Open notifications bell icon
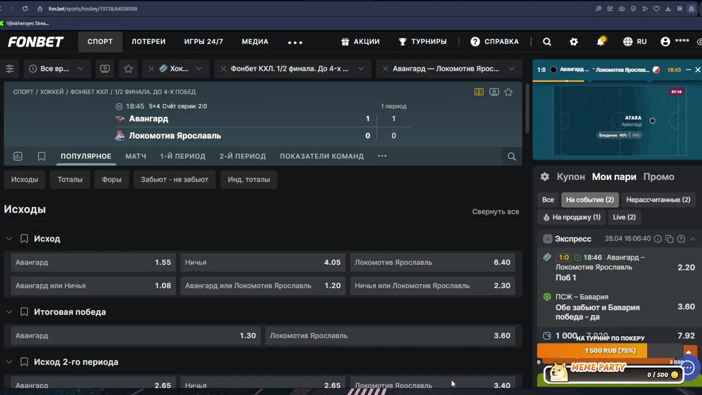The image size is (702, 395). (x=601, y=41)
